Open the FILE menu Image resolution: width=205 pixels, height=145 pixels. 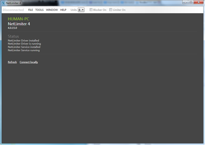(30, 10)
